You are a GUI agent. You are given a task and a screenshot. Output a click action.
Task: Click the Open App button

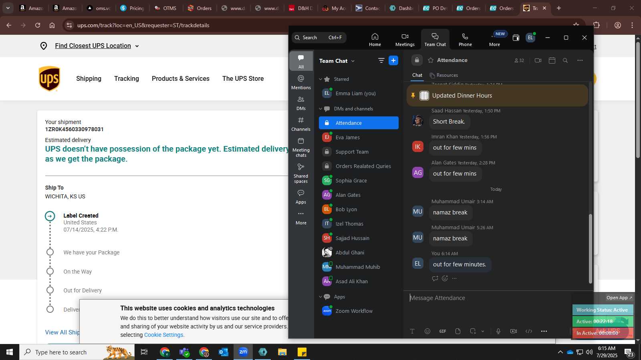point(619,298)
